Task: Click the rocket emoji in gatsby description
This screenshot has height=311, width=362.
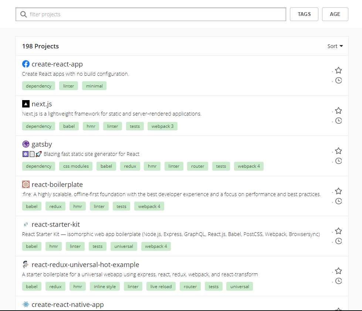Action: (38, 154)
